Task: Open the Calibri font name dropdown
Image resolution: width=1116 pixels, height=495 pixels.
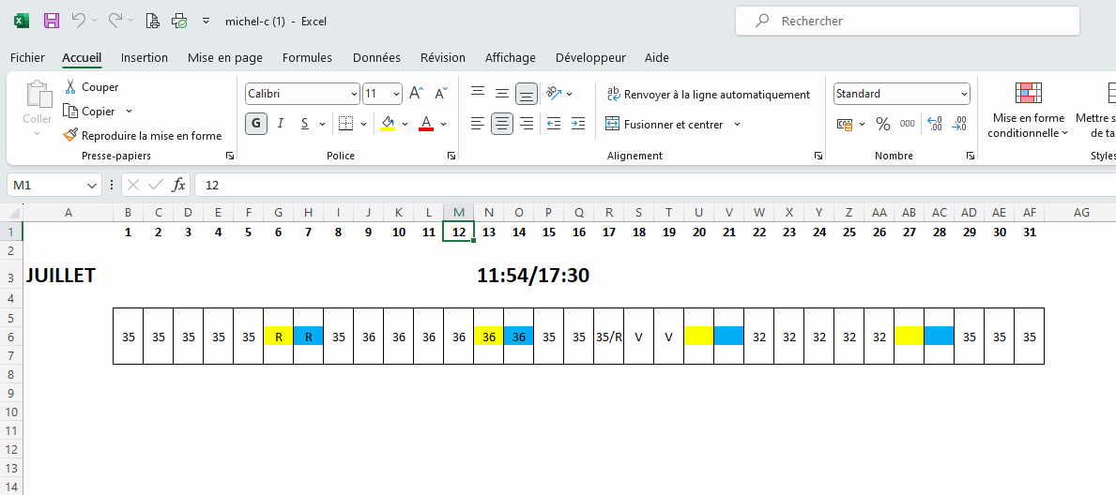Action: tap(355, 93)
